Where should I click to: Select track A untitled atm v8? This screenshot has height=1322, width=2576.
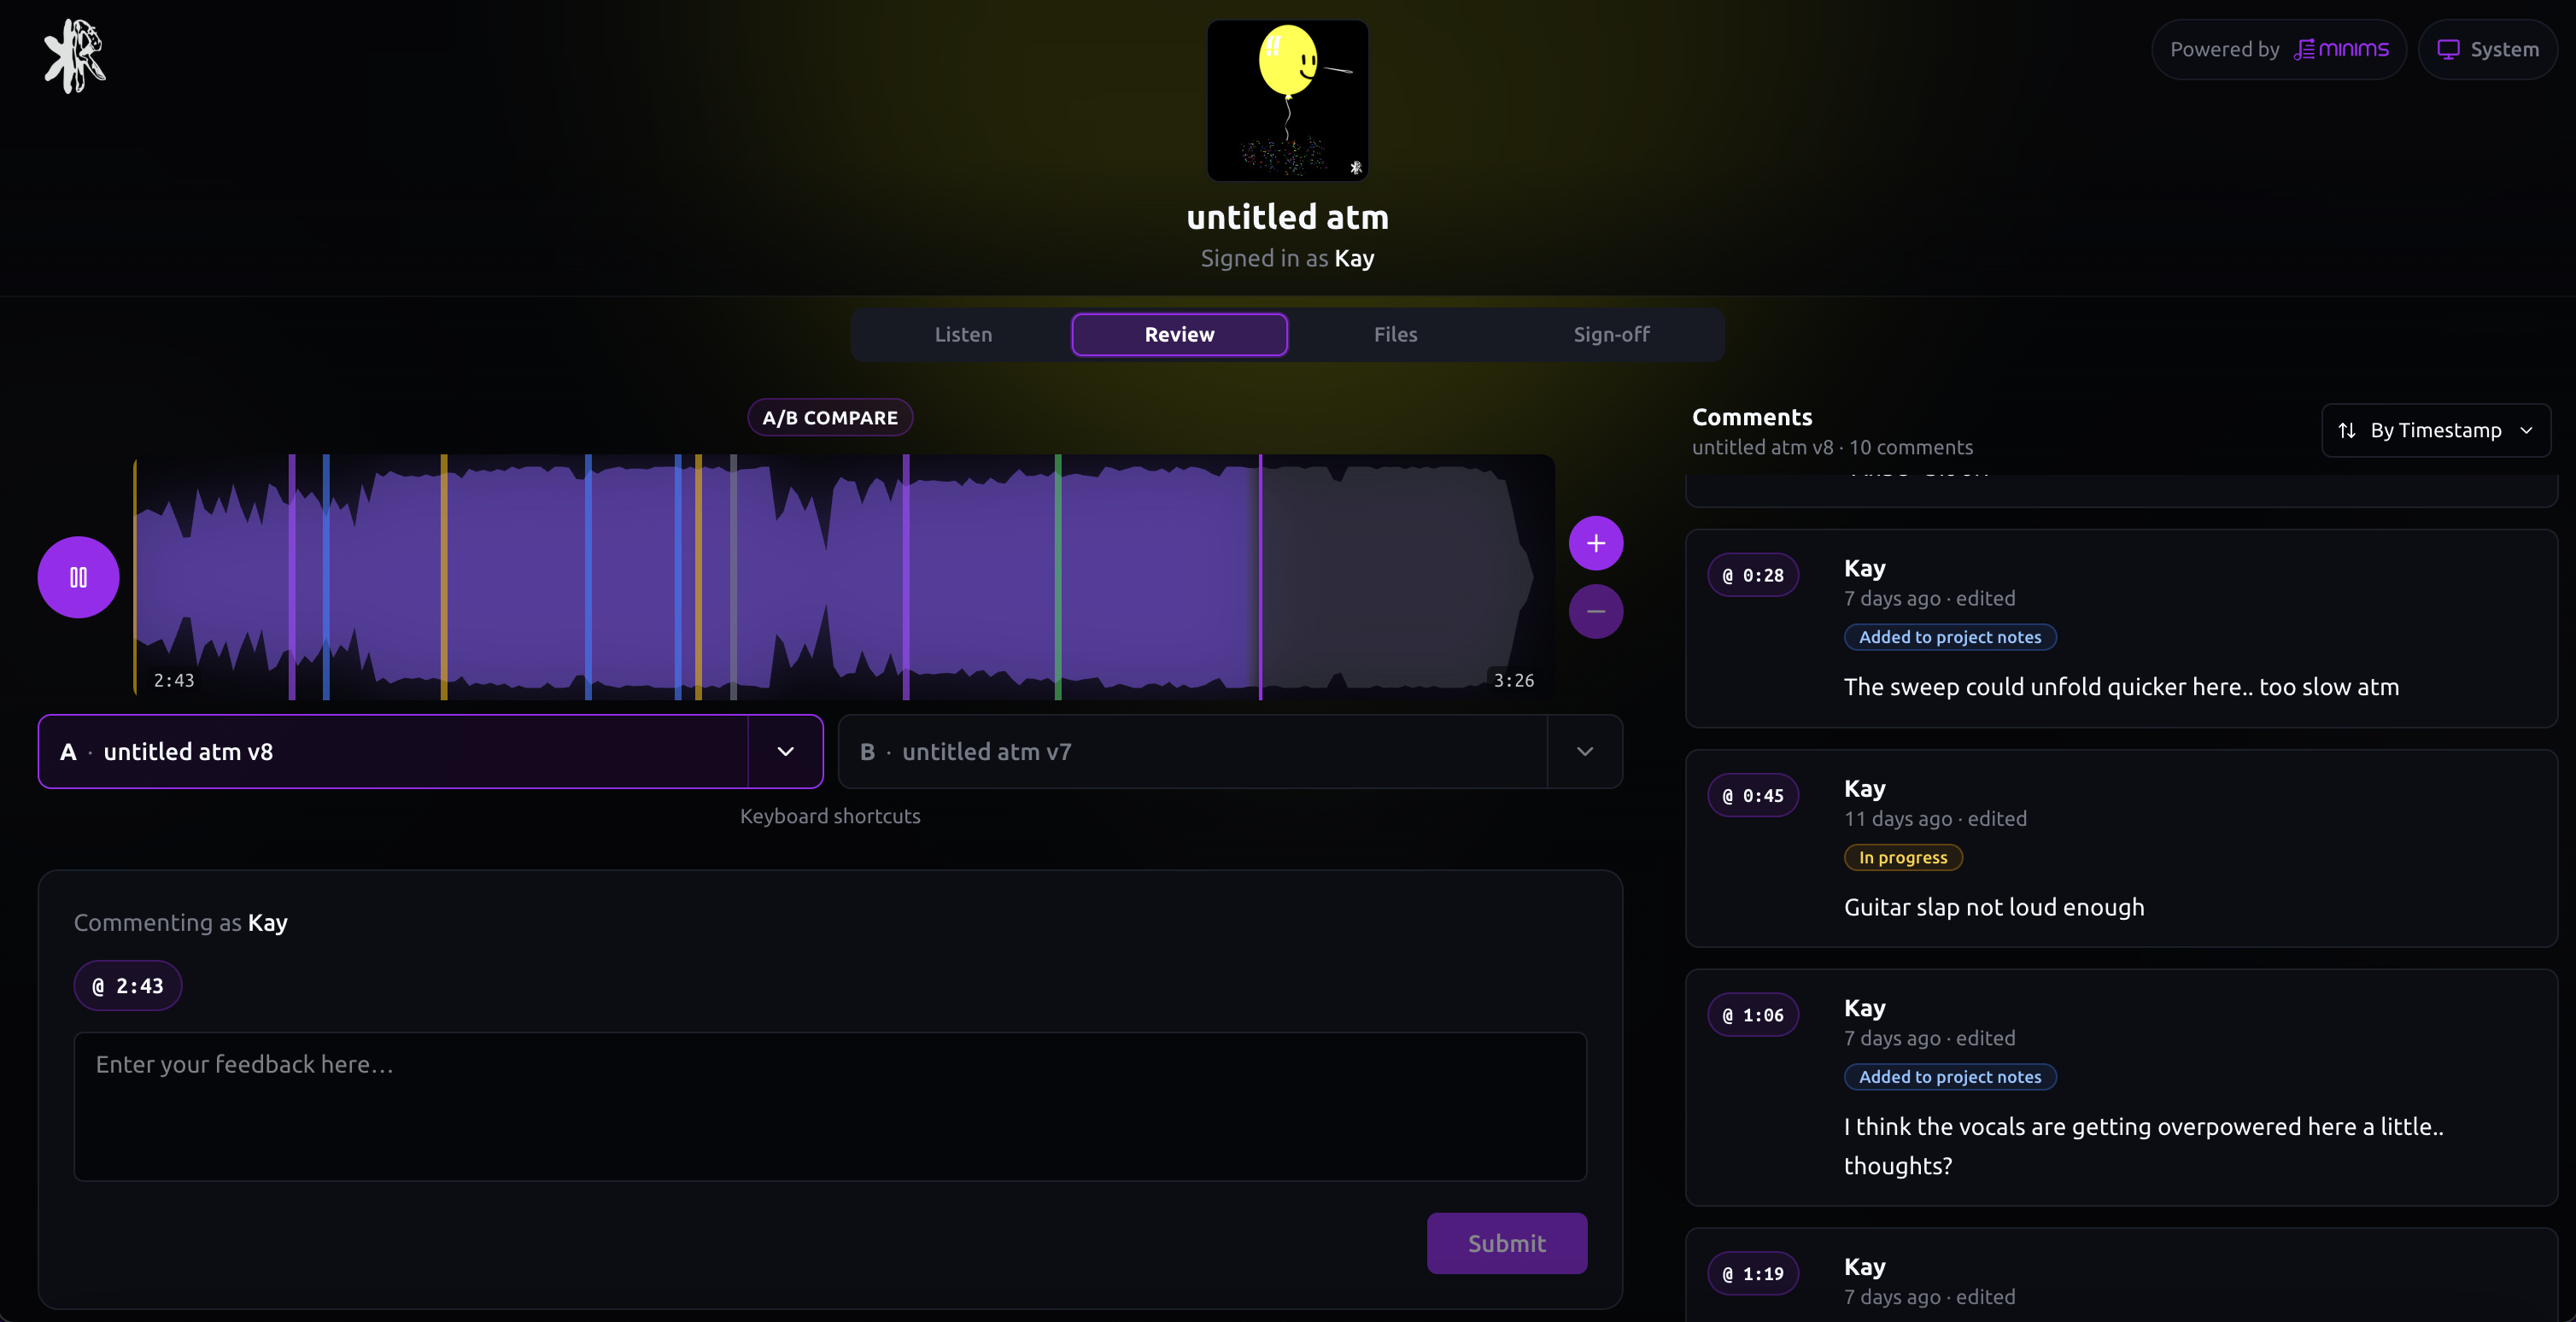[x=393, y=751]
